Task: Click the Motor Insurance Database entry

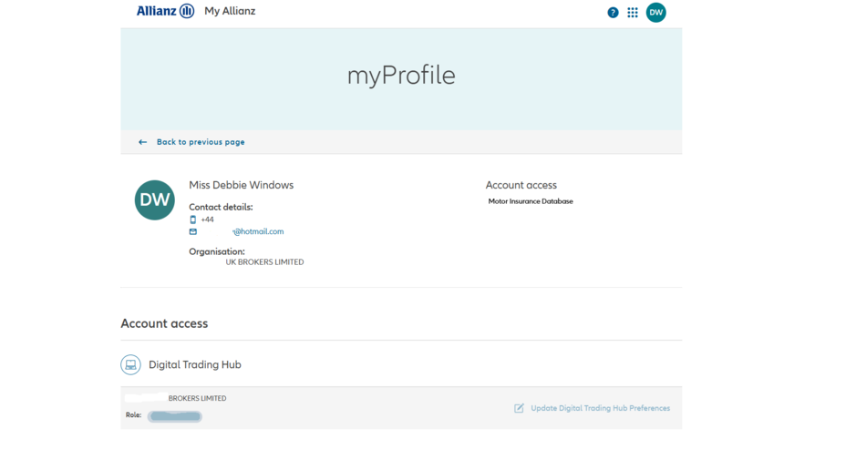Action: point(531,201)
